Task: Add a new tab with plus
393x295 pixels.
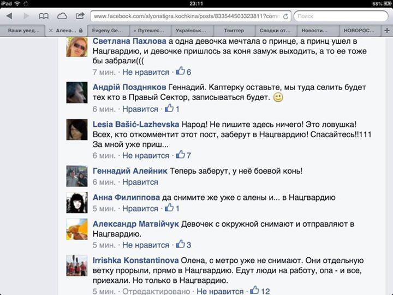Action: [x=387, y=31]
